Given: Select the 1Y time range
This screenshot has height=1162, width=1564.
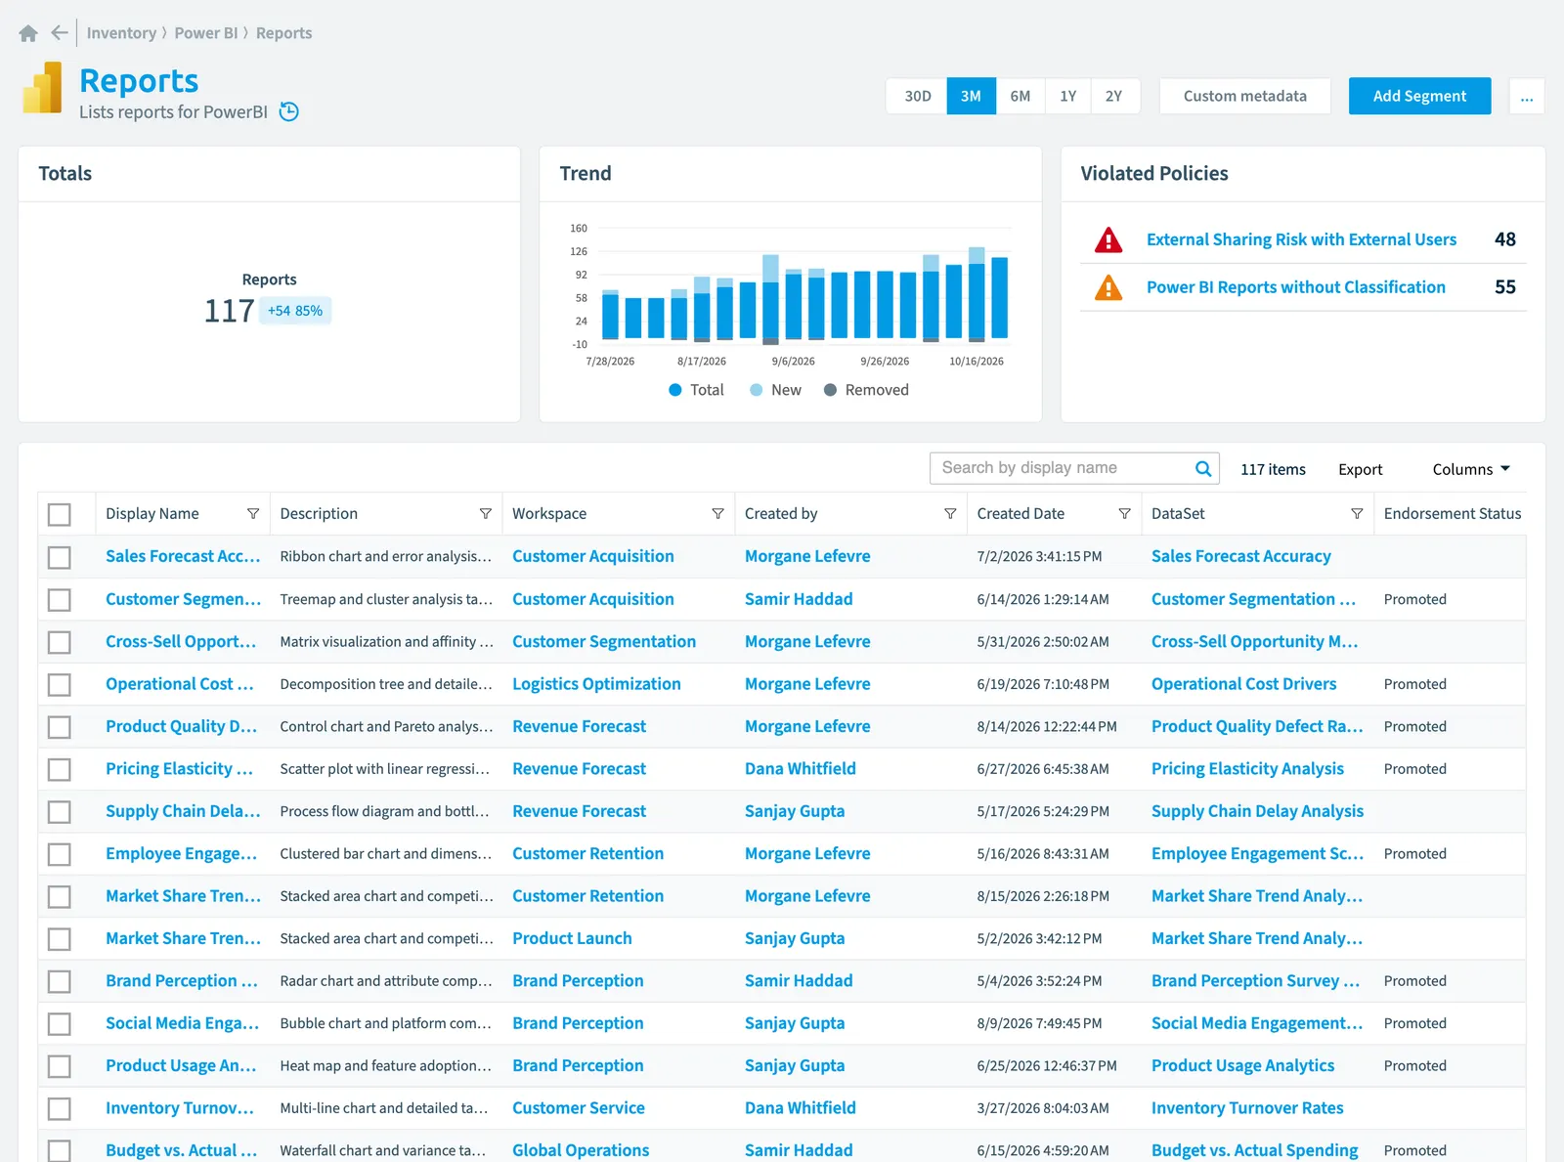Looking at the screenshot, I should click(x=1067, y=96).
